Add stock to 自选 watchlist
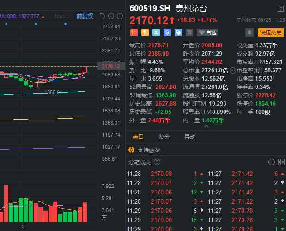The image size is (286, 231). pyautogui.click(x=207, y=32)
